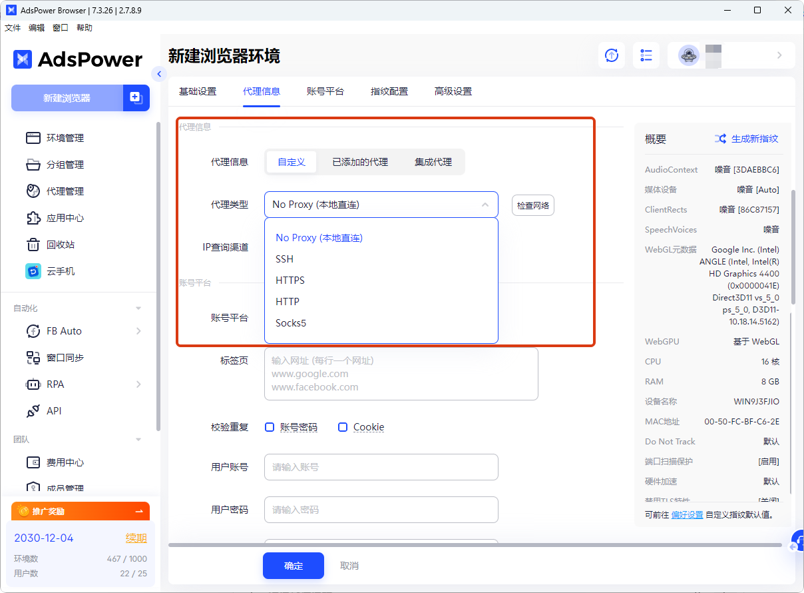804x593 pixels.
Task: Click the 用户账号 input field
Action: point(381,467)
